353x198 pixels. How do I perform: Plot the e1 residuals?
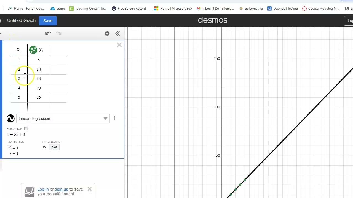(x=54, y=147)
